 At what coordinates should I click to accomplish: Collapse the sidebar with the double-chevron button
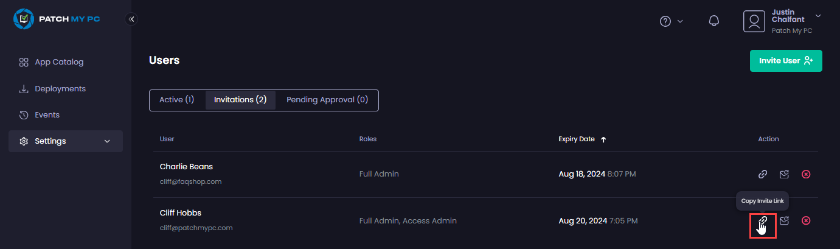click(x=132, y=19)
